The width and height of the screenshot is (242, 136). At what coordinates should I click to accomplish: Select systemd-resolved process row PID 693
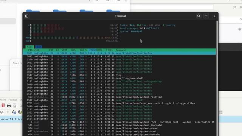(119, 97)
